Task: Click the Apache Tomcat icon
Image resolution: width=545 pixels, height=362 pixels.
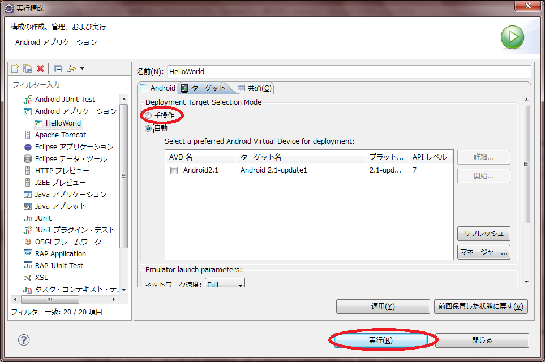Action: pos(28,135)
